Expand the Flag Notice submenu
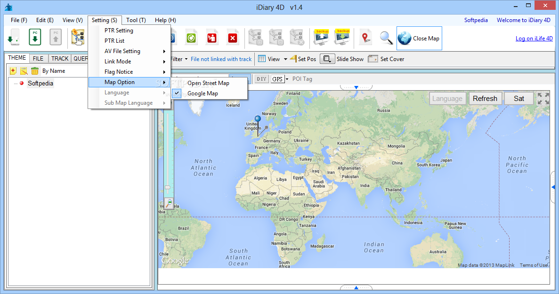The width and height of the screenshot is (559, 294). [x=130, y=72]
